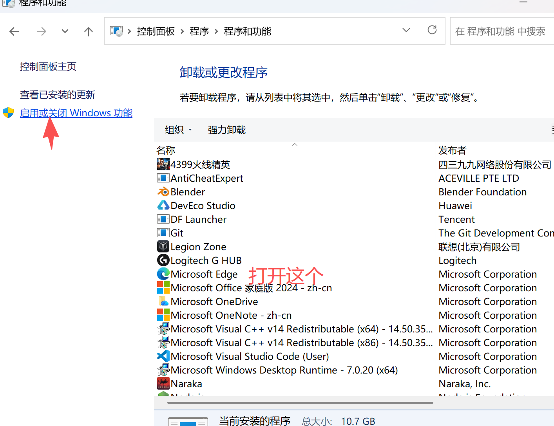The width and height of the screenshot is (554, 426).
Task: Select AntiCheatExpert program name
Action: [x=207, y=178]
